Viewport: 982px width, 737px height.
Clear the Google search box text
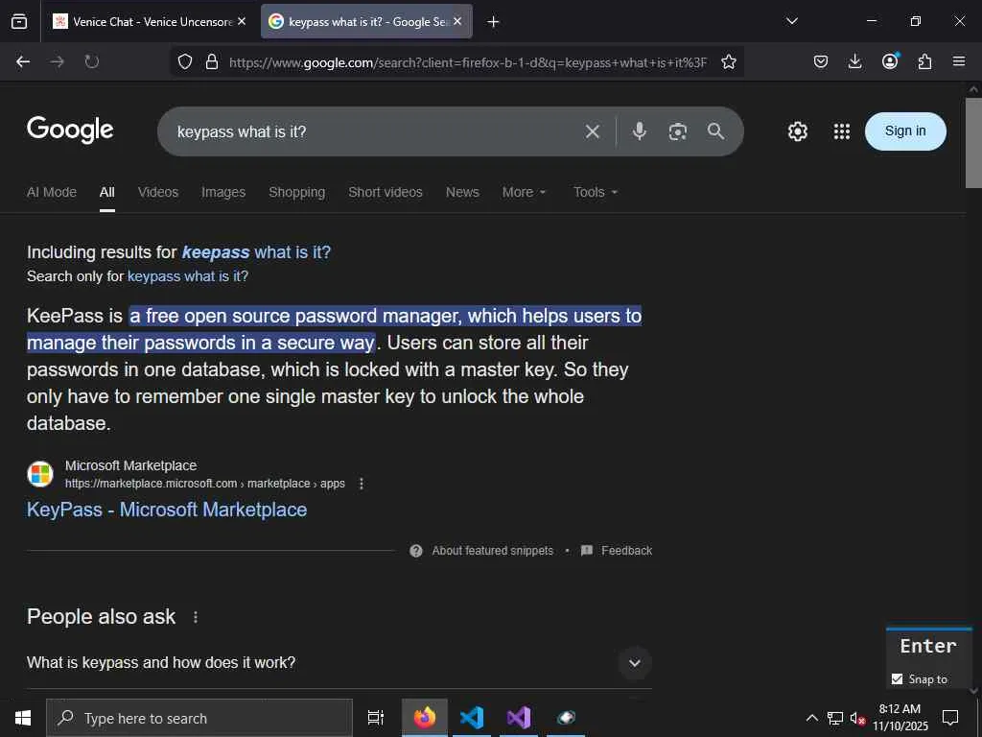pos(593,131)
